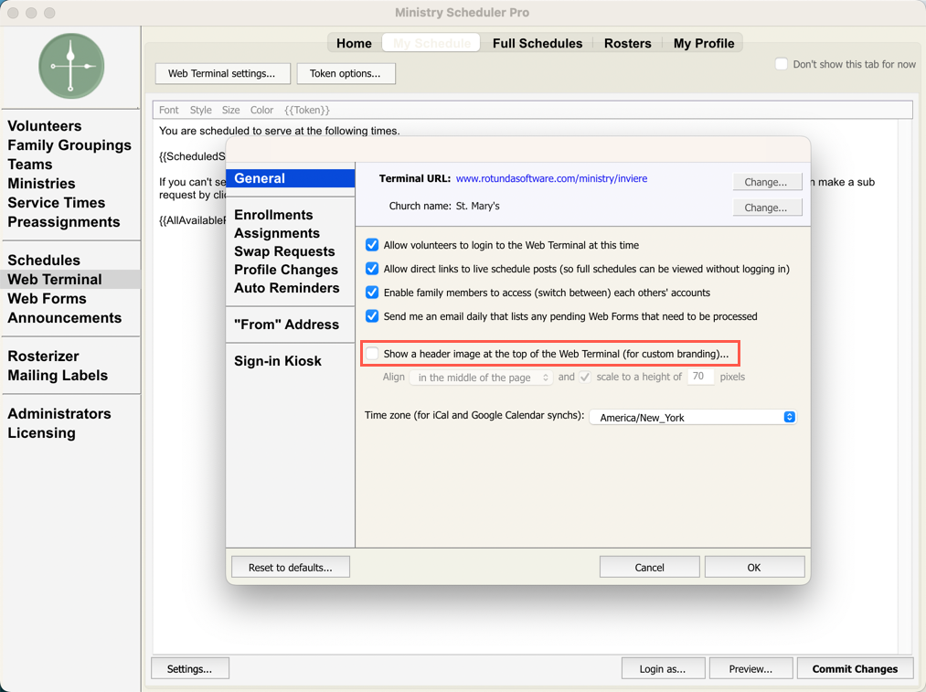Cancel the settings dialog

650,567
